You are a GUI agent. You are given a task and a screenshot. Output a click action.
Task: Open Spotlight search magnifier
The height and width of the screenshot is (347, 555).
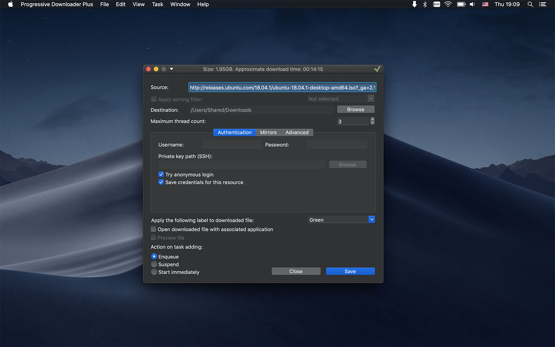click(x=530, y=4)
